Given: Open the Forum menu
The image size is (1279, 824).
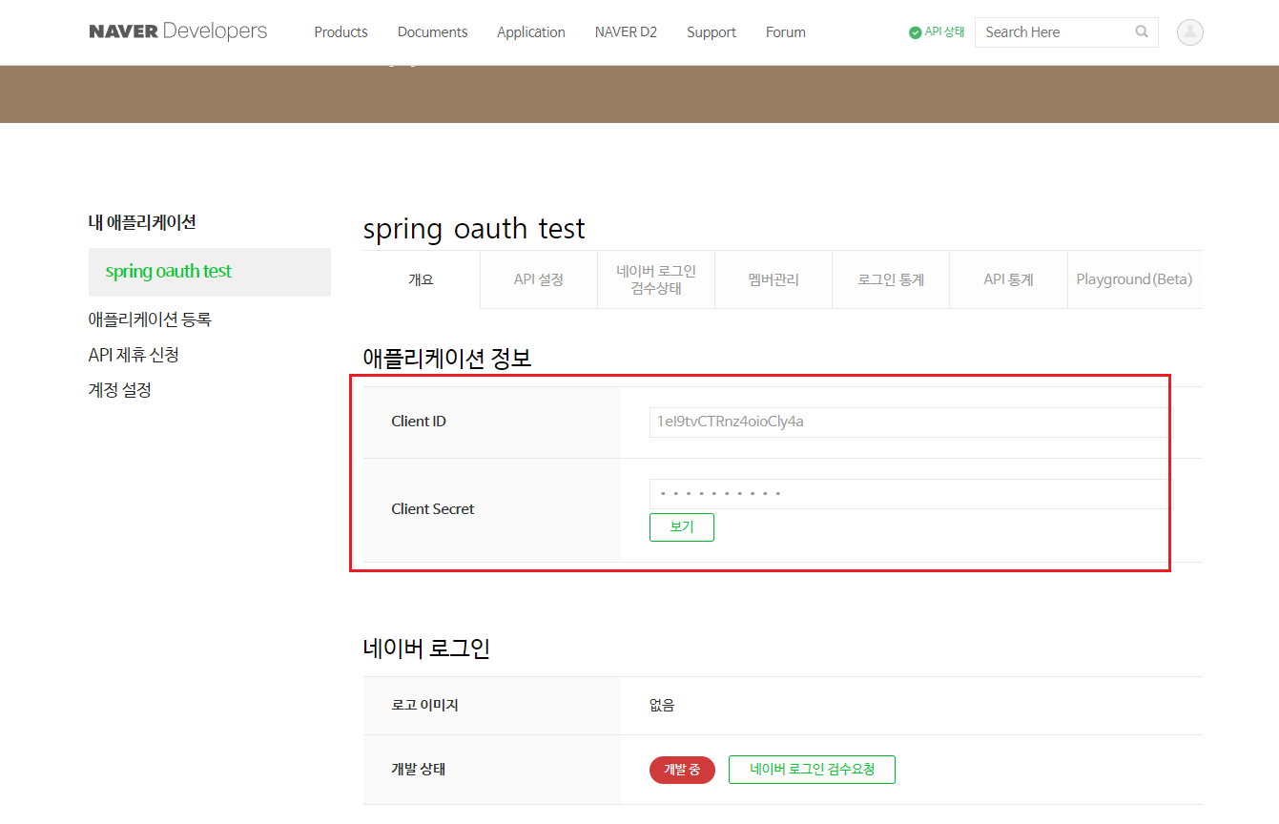Looking at the screenshot, I should [786, 32].
